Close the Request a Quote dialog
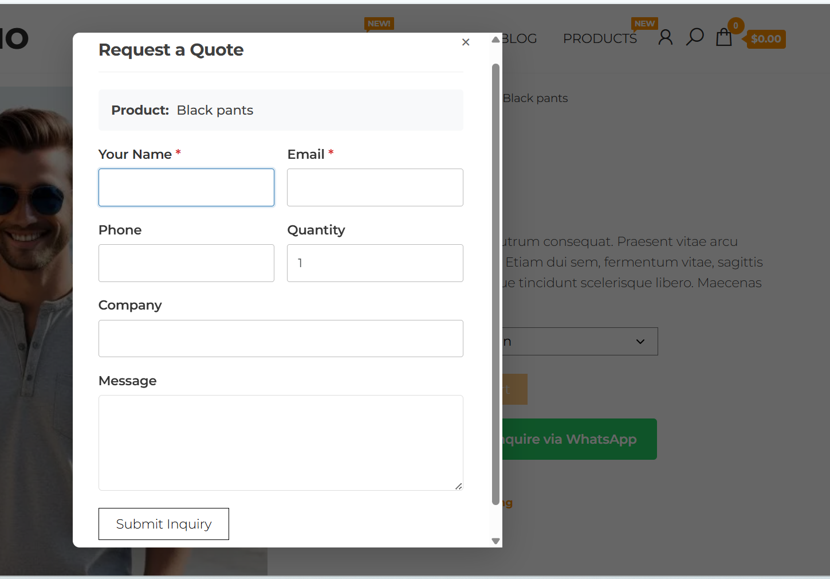Image resolution: width=830 pixels, height=579 pixels. tap(465, 42)
